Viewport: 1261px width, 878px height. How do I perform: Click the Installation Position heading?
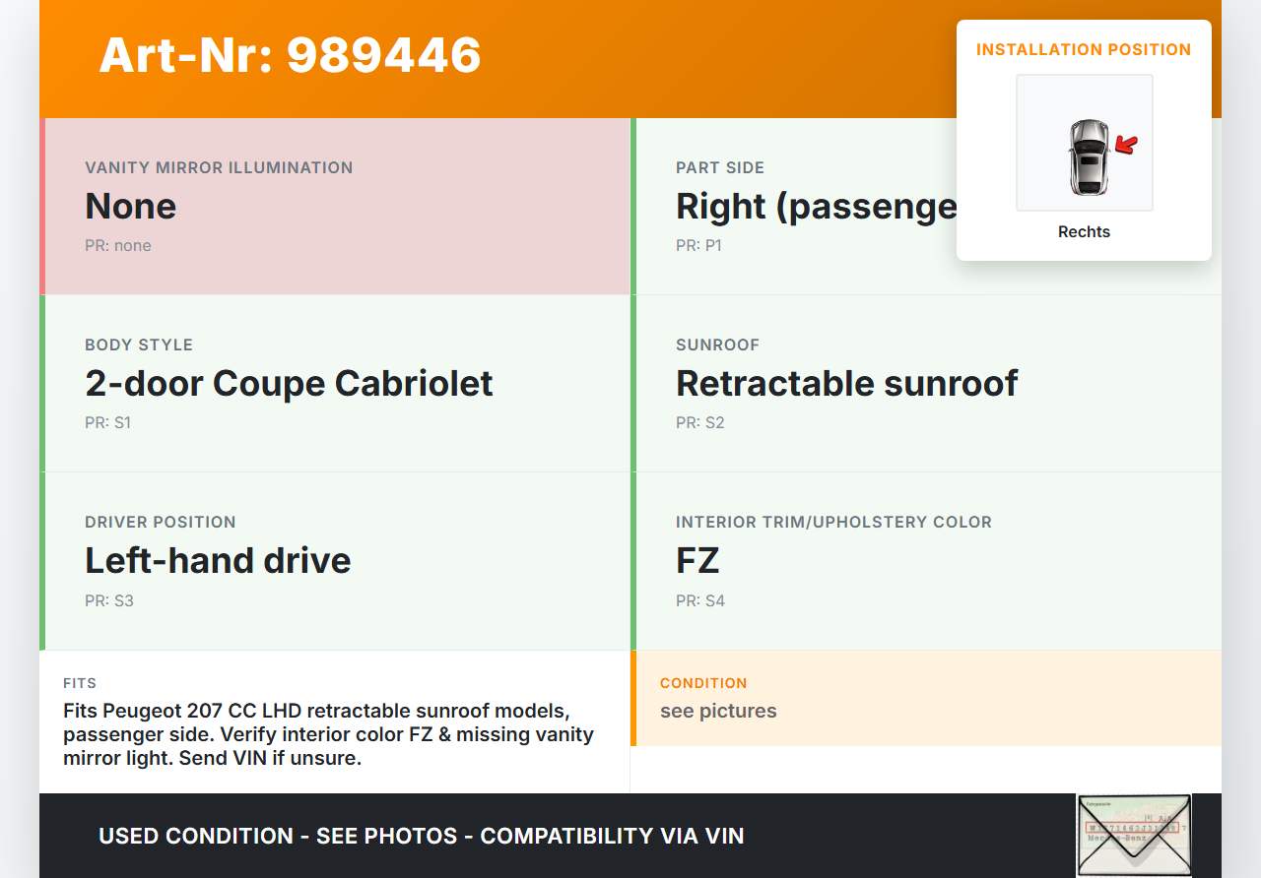coord(1084,49)
